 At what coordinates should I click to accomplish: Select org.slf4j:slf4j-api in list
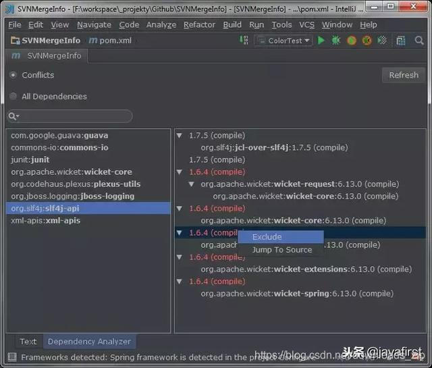(88, 209)
